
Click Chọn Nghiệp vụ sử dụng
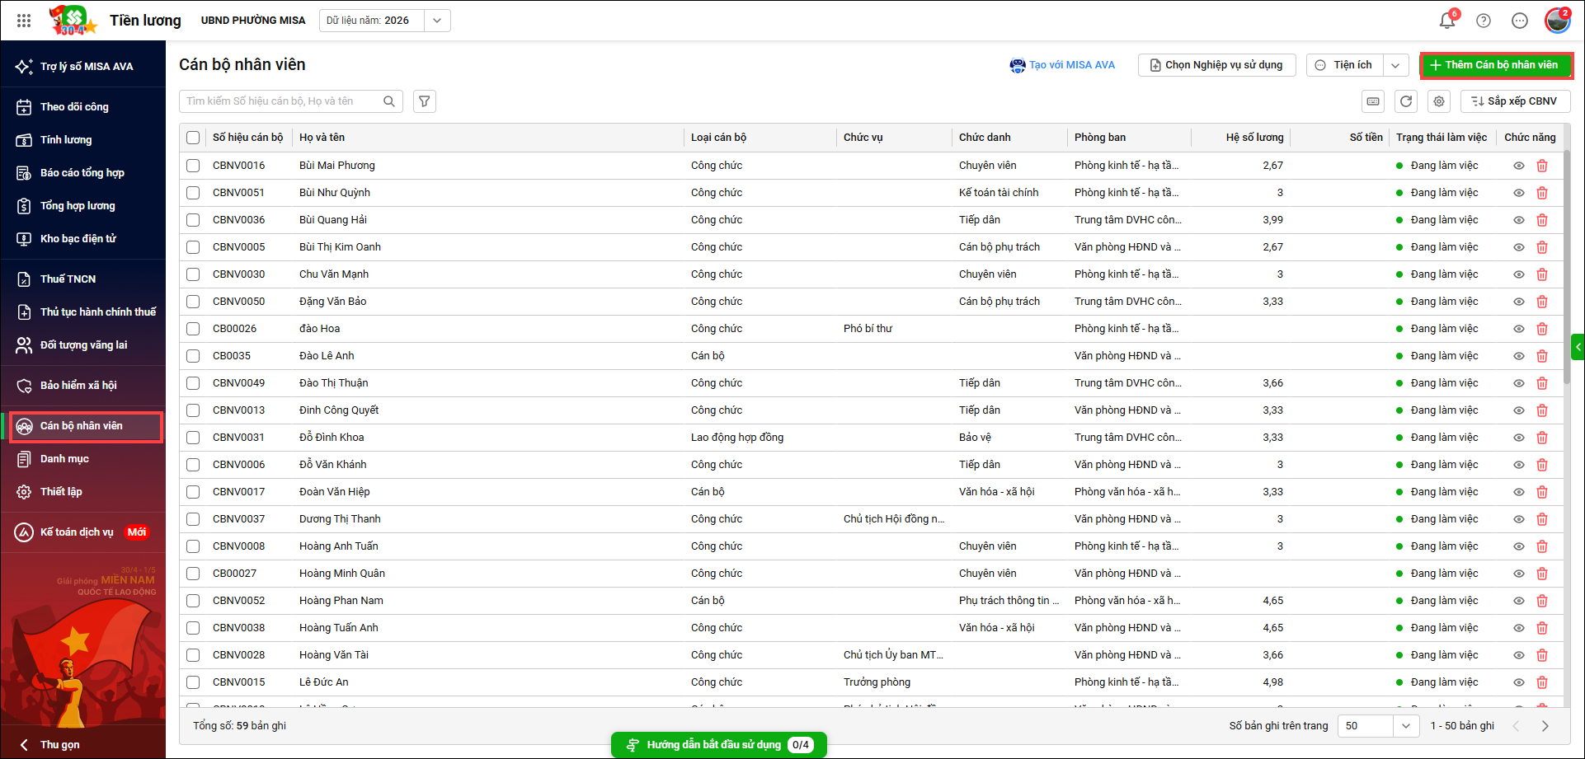click(1216, 65)
